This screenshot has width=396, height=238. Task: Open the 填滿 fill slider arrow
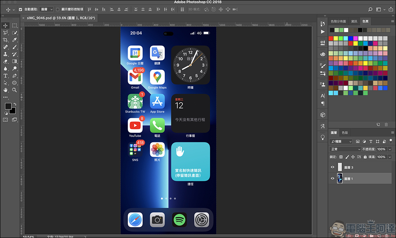390,157
